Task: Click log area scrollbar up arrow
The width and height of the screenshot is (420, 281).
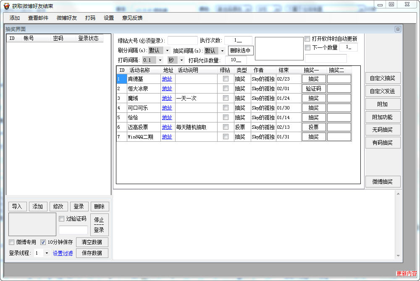Action: tap(398, 194)
